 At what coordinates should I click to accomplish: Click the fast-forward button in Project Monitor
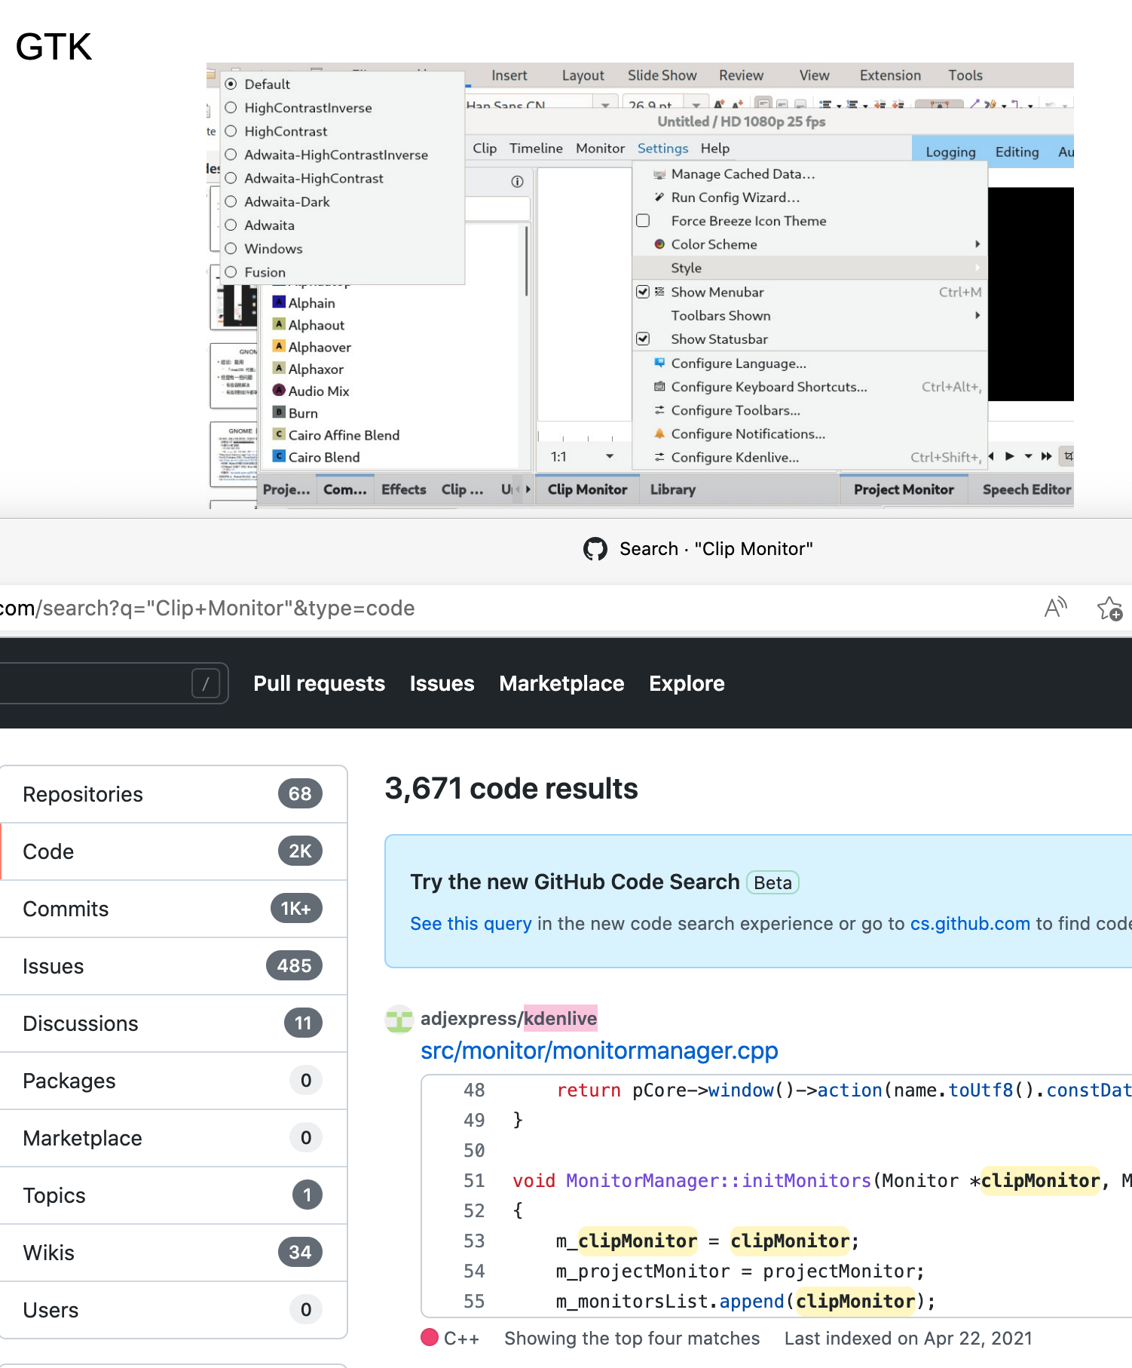tap(1046, 455)
